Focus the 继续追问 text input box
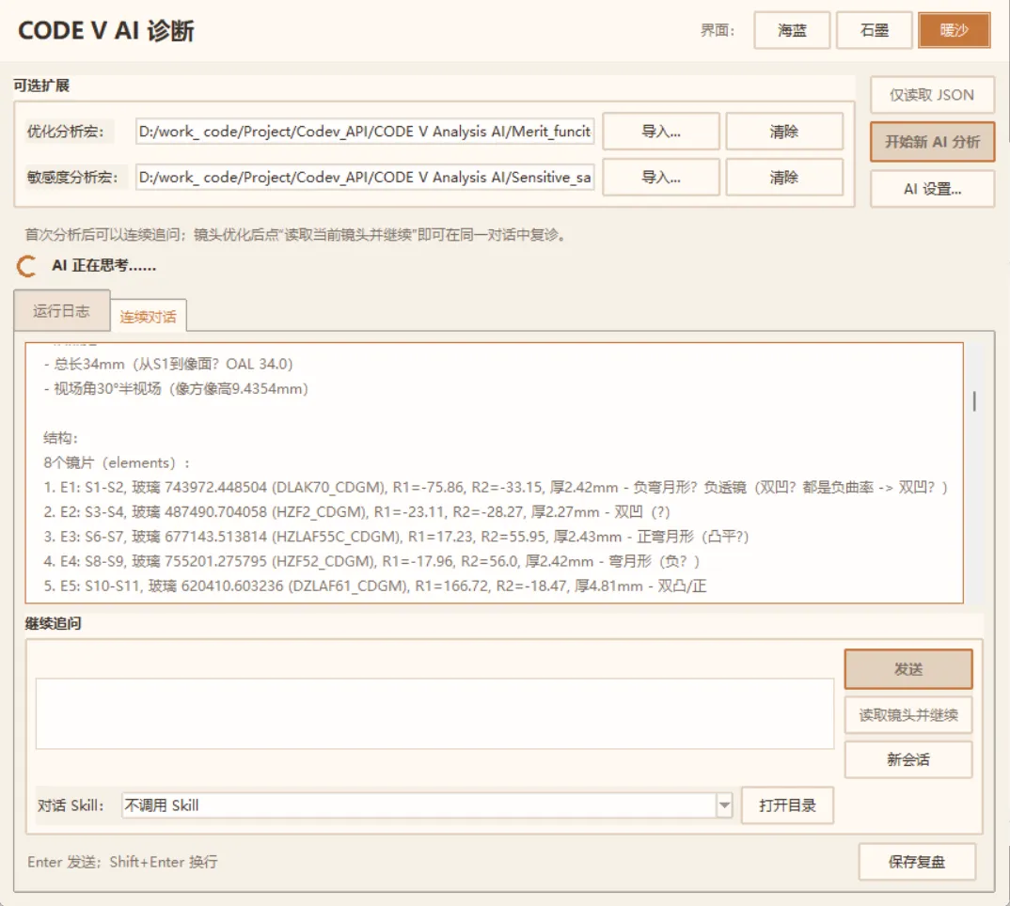 click(x=434, y=713)
